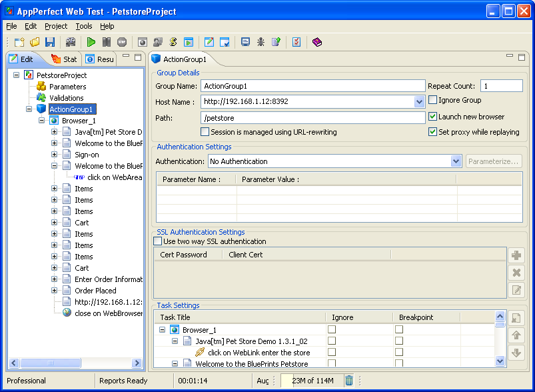Image resolution: width=535 pixels, height=392 pixels.
Task: Open the Authentication type dropdown
Action: [x=456, y=161]
